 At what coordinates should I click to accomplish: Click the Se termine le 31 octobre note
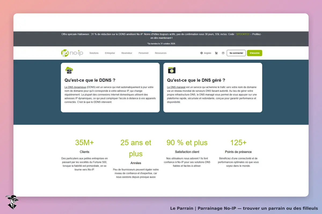(x=161, y=43)
